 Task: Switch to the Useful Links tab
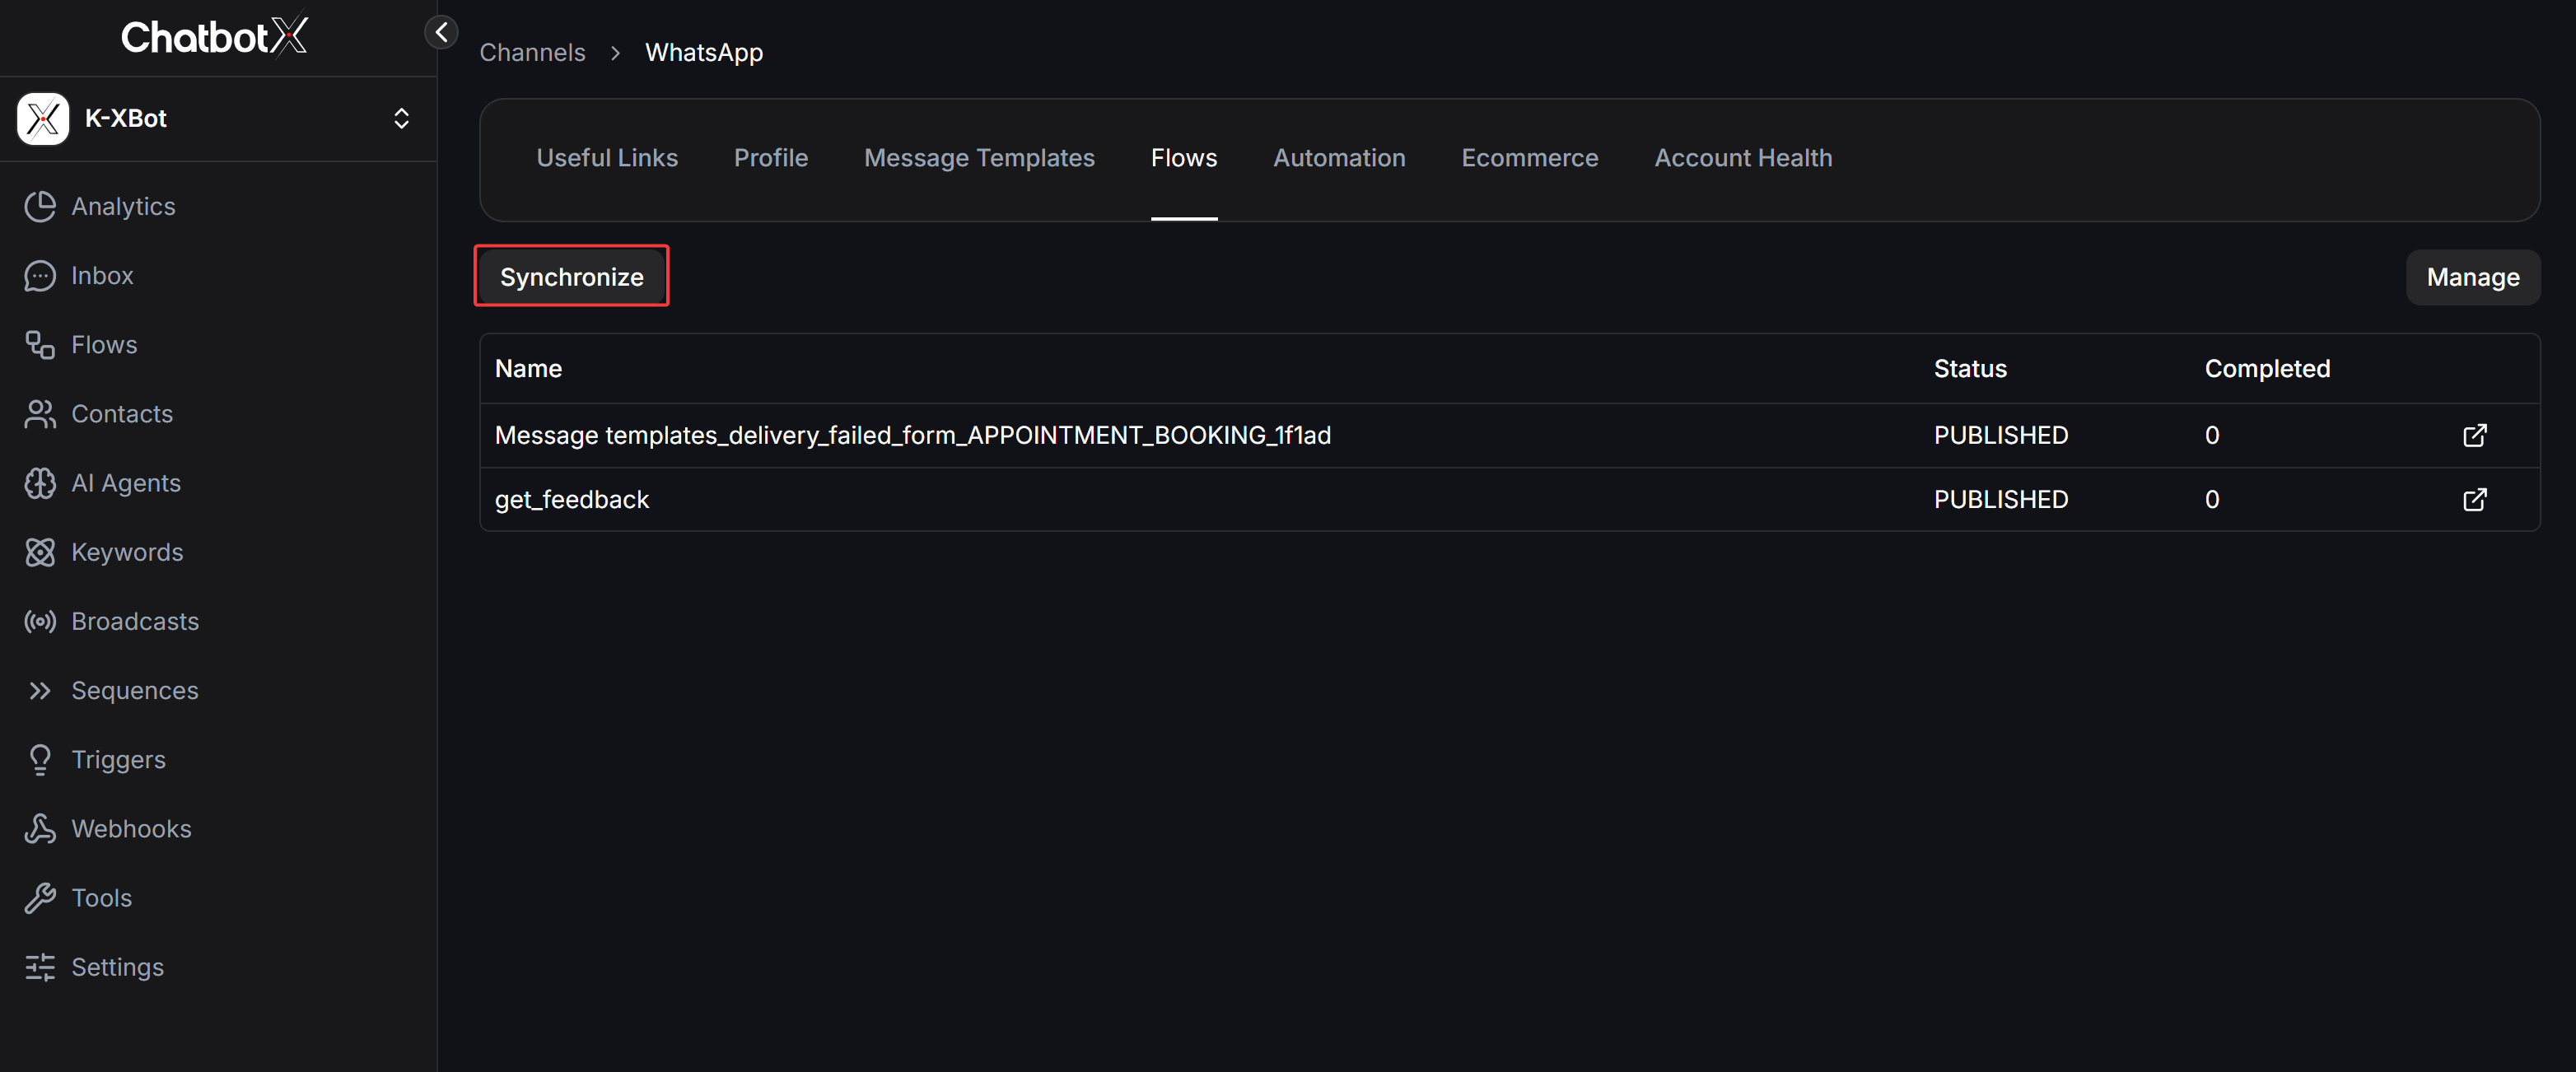click(607, 158)
